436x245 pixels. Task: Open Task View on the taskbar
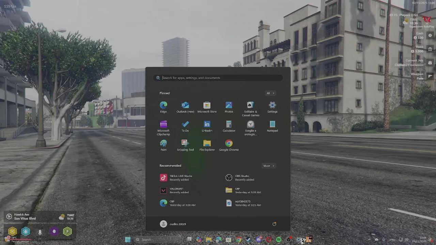[189, 239]
